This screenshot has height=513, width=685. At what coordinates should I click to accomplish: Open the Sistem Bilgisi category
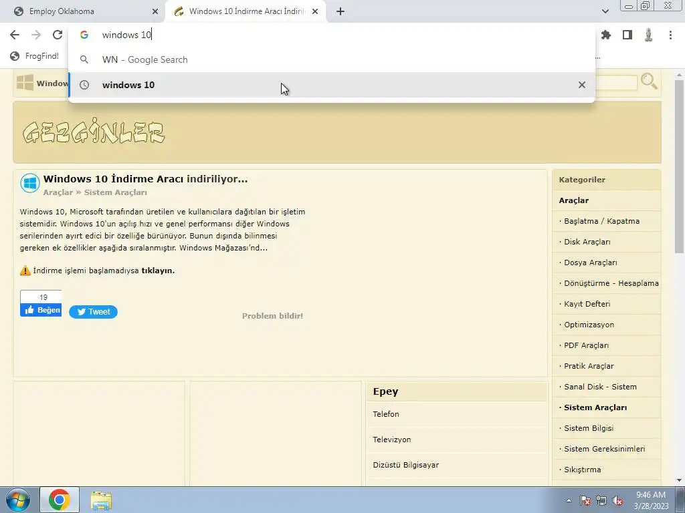tap(589, 428)
